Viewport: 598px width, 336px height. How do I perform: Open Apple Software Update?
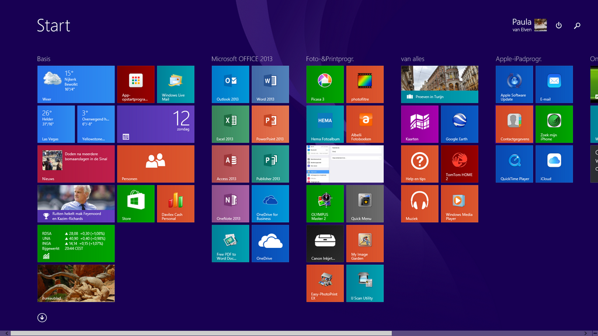pos(514,84)
